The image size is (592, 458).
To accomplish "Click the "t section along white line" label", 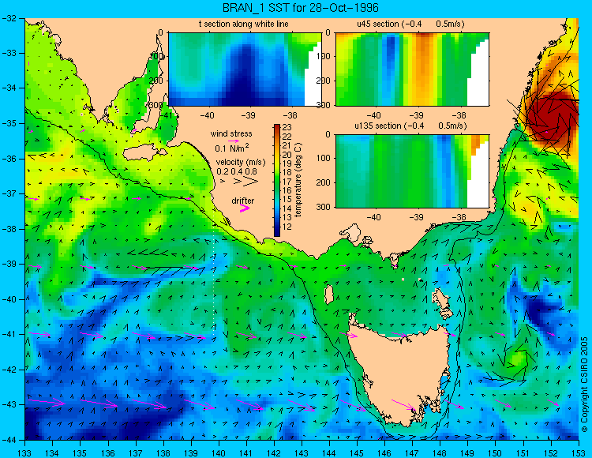I will tap(244, 24).
